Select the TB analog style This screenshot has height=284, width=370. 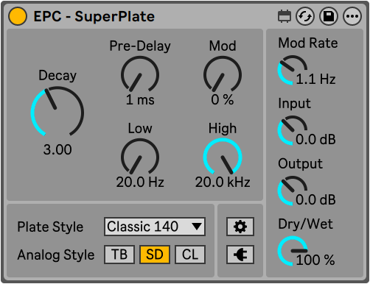pos(119,255)
